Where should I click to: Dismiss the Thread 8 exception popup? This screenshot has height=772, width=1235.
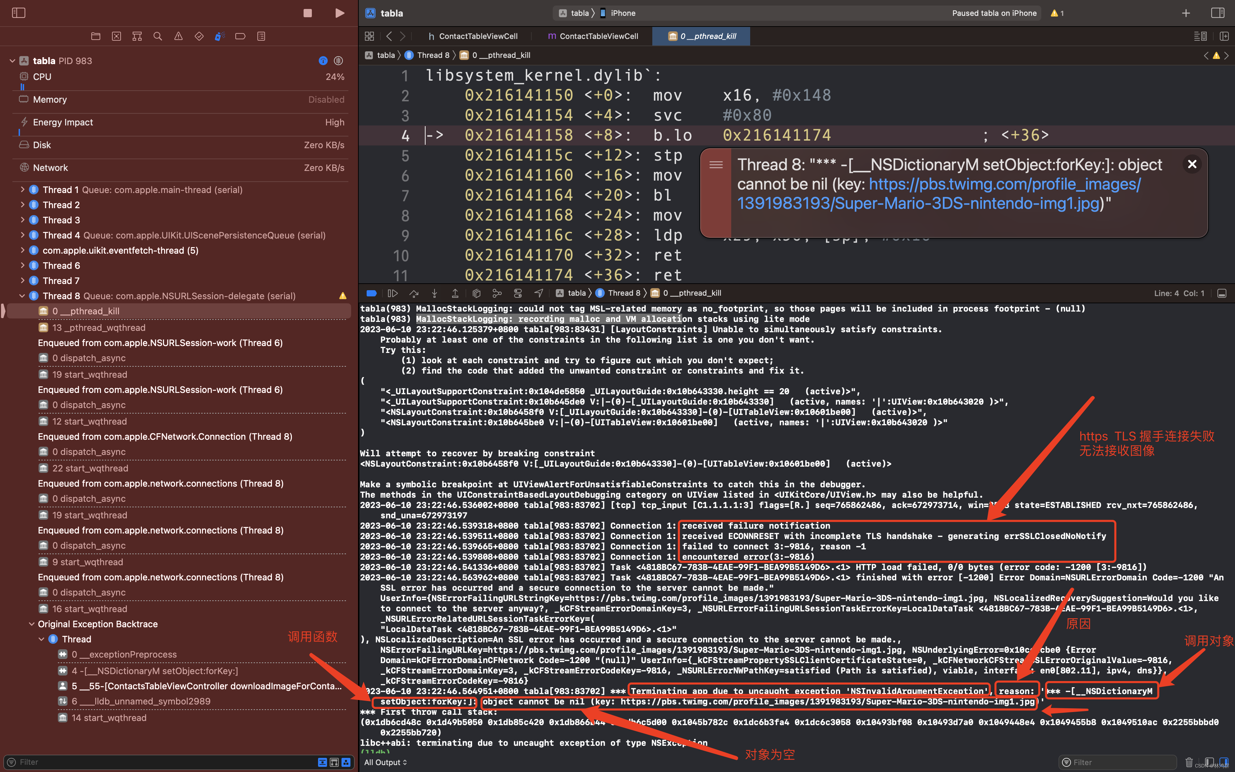click(x=1192, y=164)
